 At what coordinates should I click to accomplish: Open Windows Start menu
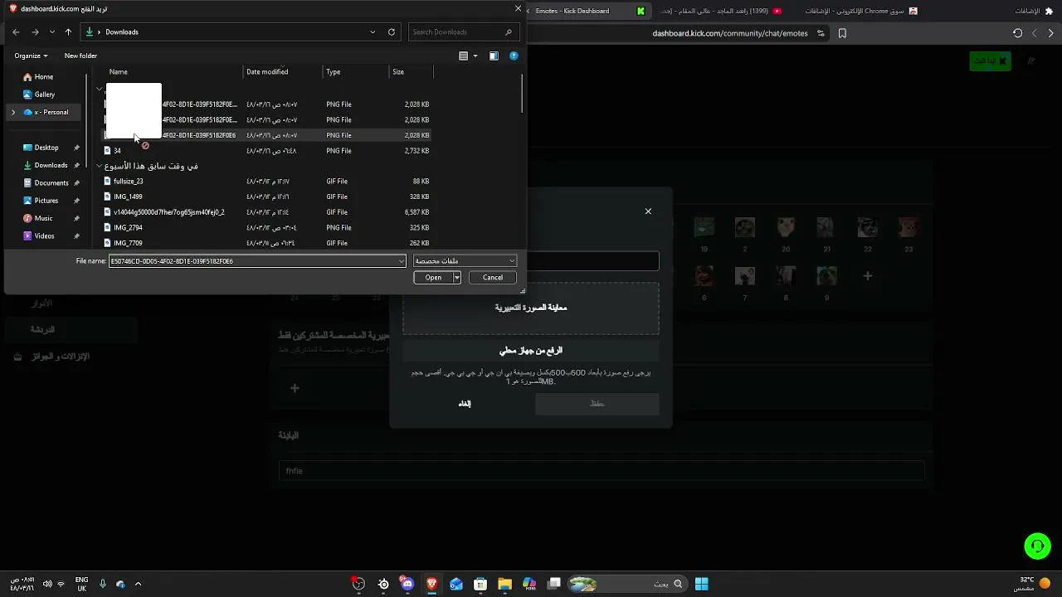pos(702,584)
